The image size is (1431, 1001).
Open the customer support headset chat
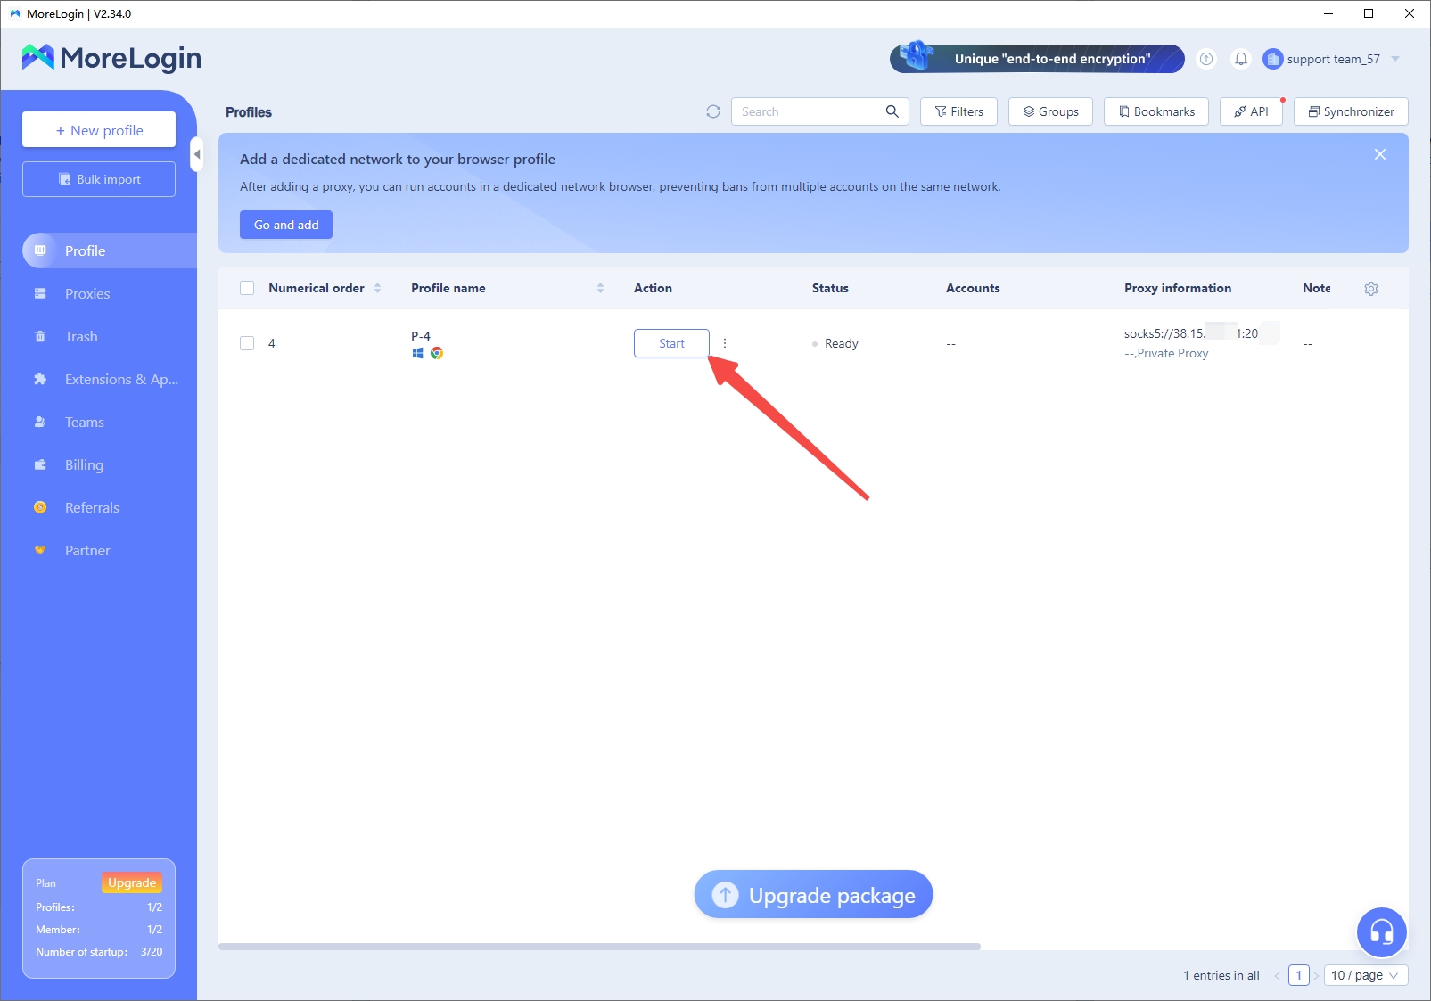click(1381, 932)
